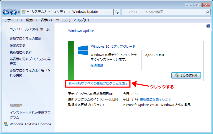This screenshot has width=213, height=134.
Task: Open the 表示(V) menu
Action: coord(46,20)
